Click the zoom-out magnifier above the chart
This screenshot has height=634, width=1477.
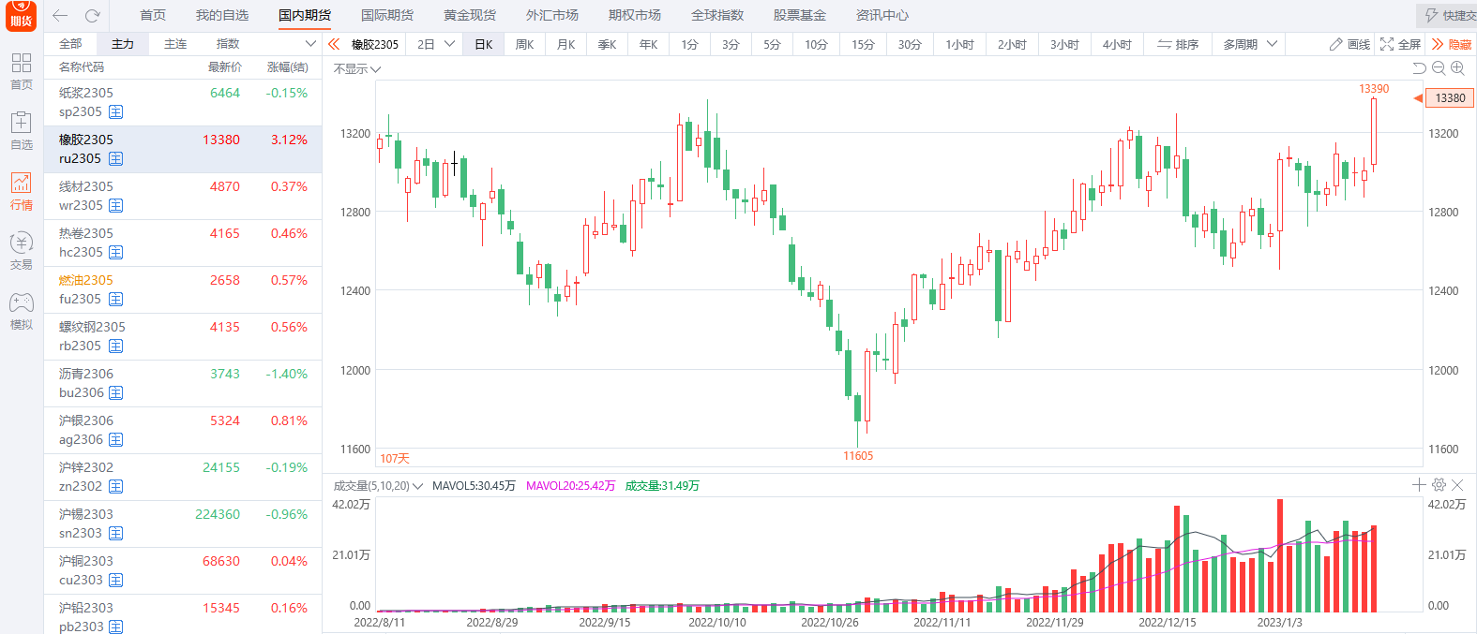click(x=1439, y=68)
